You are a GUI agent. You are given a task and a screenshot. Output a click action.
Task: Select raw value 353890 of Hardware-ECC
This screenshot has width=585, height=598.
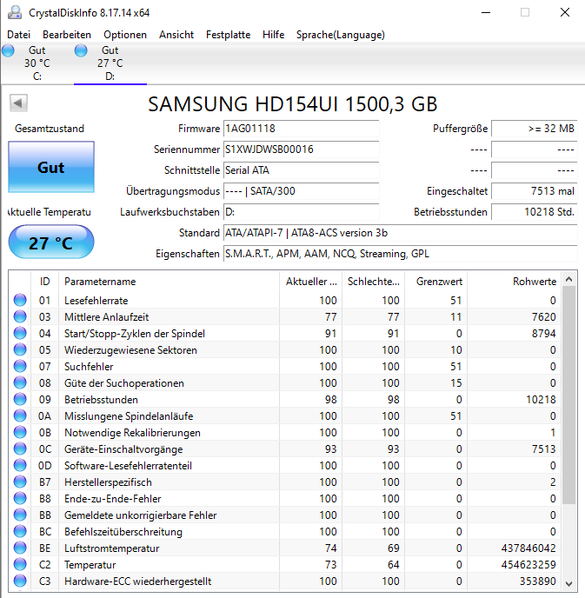538,581
